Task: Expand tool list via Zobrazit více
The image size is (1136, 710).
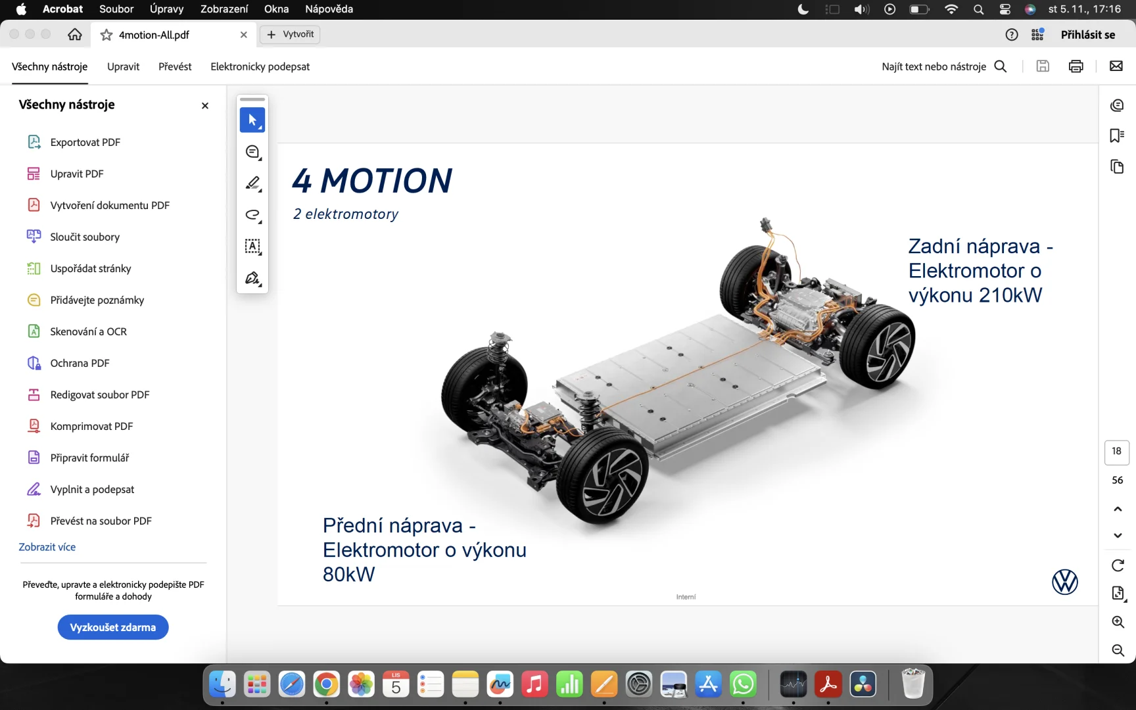Action: [x=47, y=547]
